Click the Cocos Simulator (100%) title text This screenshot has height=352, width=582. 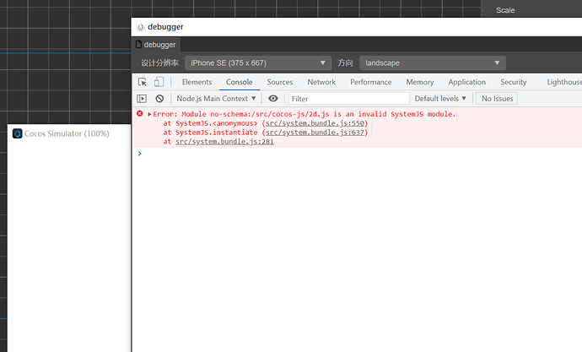[67, 133]
